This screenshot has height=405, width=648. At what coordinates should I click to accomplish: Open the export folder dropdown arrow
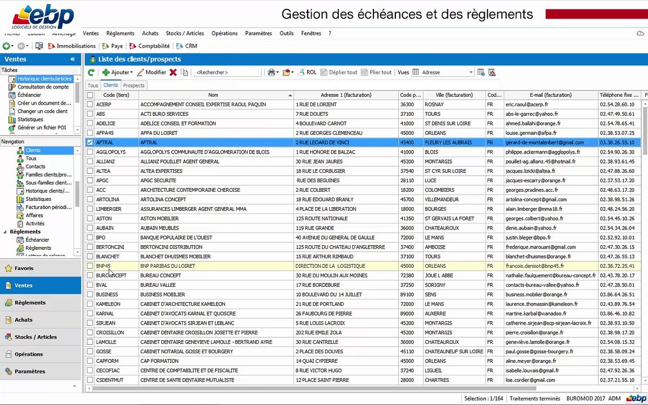click(292, 73)
